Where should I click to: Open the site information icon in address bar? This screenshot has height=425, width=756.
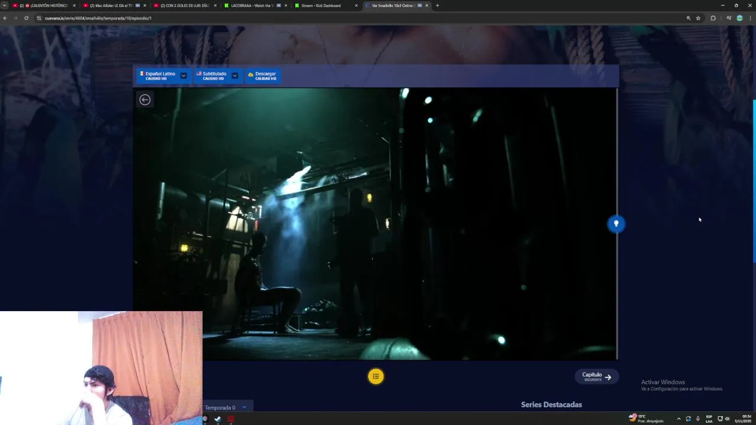pos(39,18)
